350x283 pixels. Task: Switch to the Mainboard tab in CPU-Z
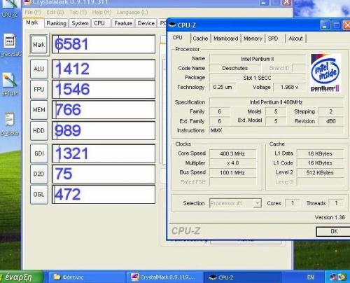(x=226, y=39)
